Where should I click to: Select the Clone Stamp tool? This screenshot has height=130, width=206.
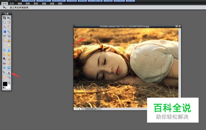click(x=9, y=41)
